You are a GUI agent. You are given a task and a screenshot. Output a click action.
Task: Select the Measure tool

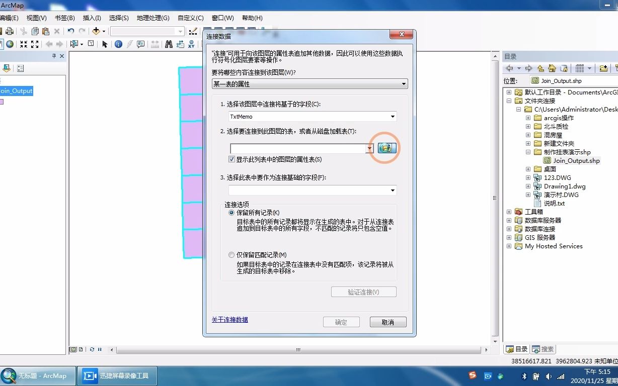(154, 44)
